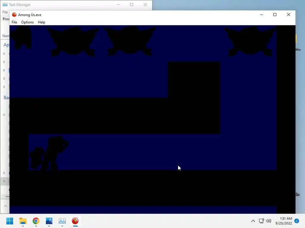305x228 pixels.
Task: Maximize the Task Manager window
Action: (x=132, y=4)
